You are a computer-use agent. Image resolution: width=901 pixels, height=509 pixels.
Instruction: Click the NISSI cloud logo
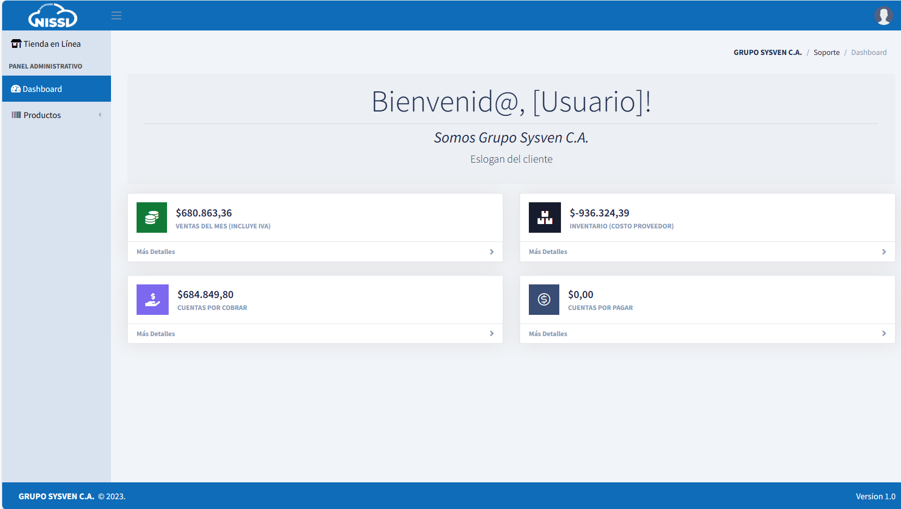53,16
